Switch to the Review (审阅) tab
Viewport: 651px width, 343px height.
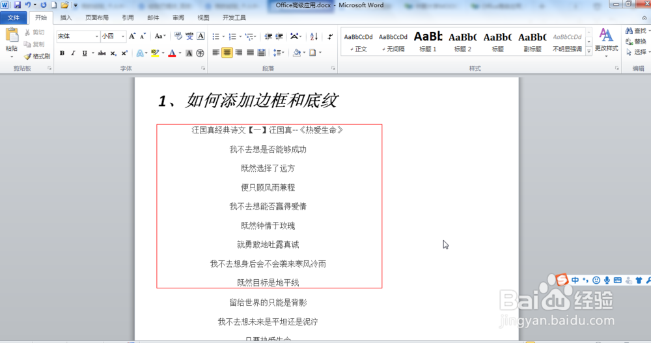pos(178,18)
